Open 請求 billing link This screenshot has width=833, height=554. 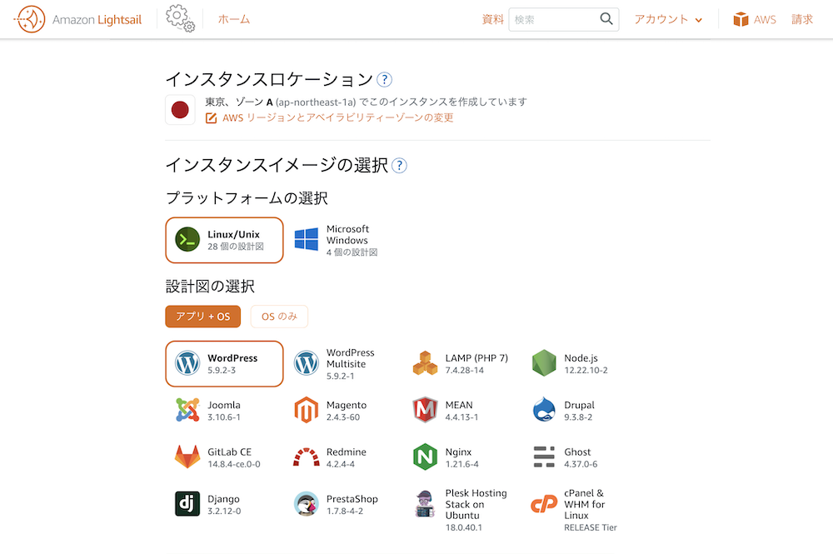[x=802, y=19]
